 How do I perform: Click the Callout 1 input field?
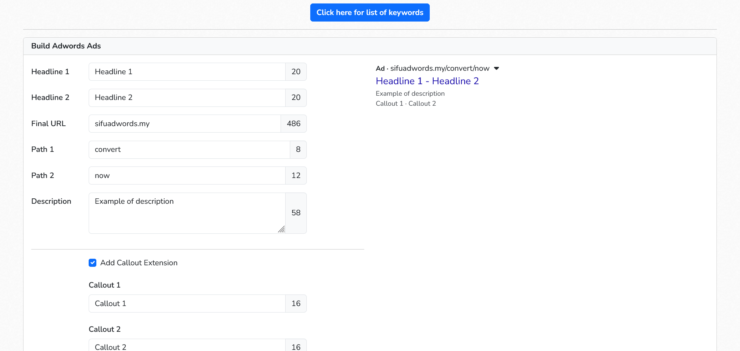click(x=187, y=304)
